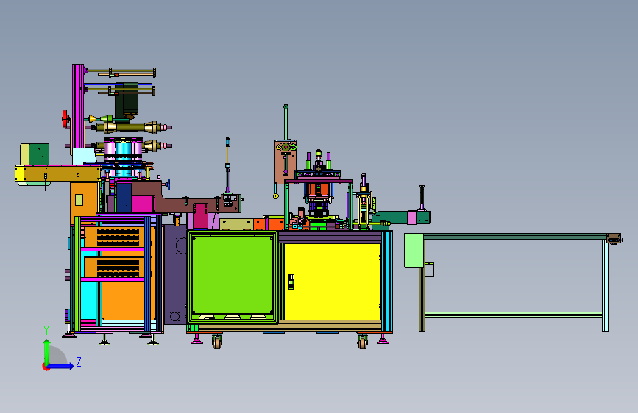
Task: Click the red origin dot of the axis triad
Action: tap(45, 367)
